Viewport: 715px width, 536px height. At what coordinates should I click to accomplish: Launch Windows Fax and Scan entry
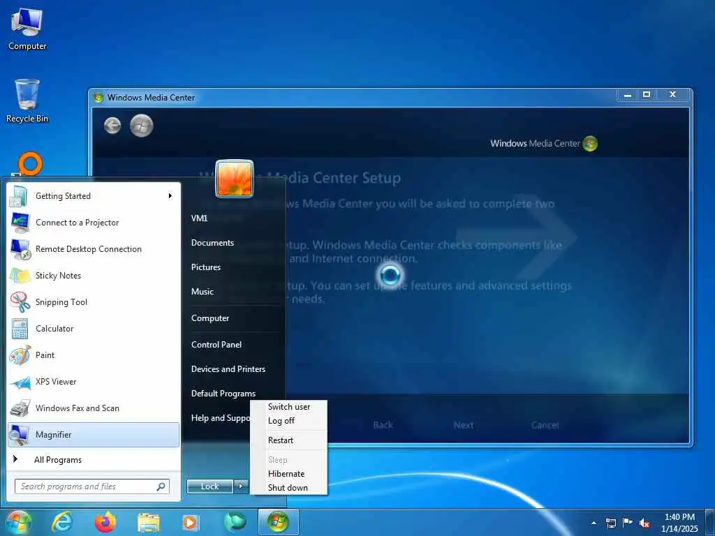click(94, 408)
